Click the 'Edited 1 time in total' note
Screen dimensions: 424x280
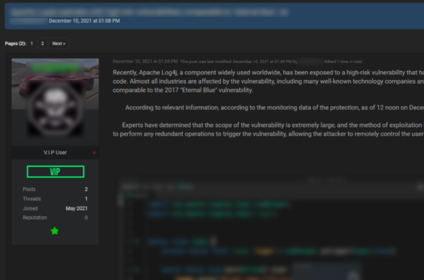click(x=343, y=62)
